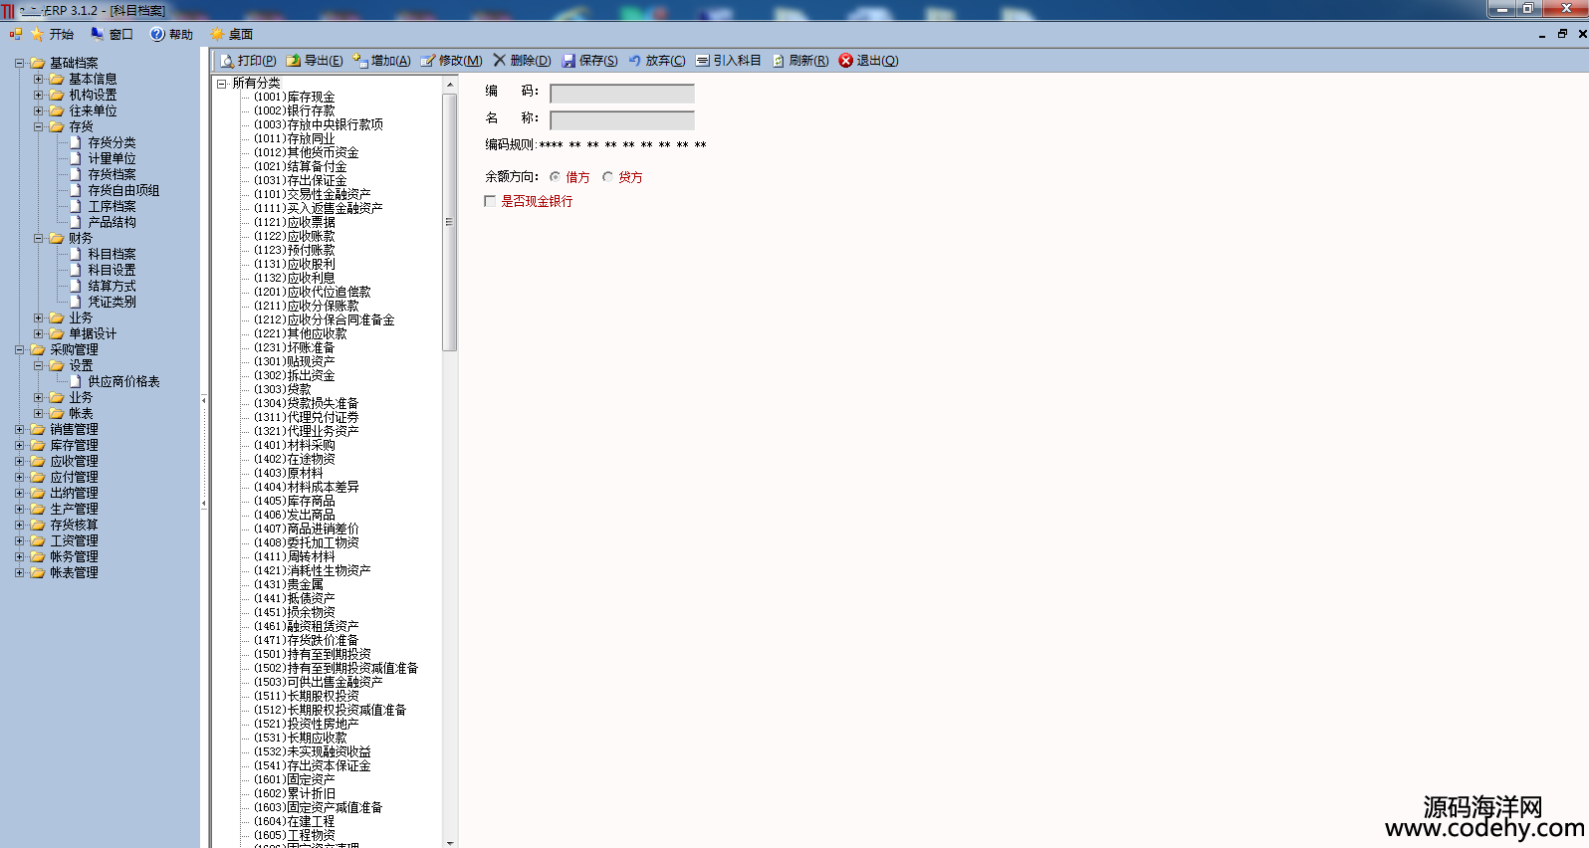The image size is (1589, 848).
Task: Click the Save (保存) disk icon
Action: coord(568,61)
